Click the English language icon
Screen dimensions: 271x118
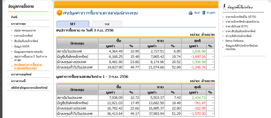point(204,13)
